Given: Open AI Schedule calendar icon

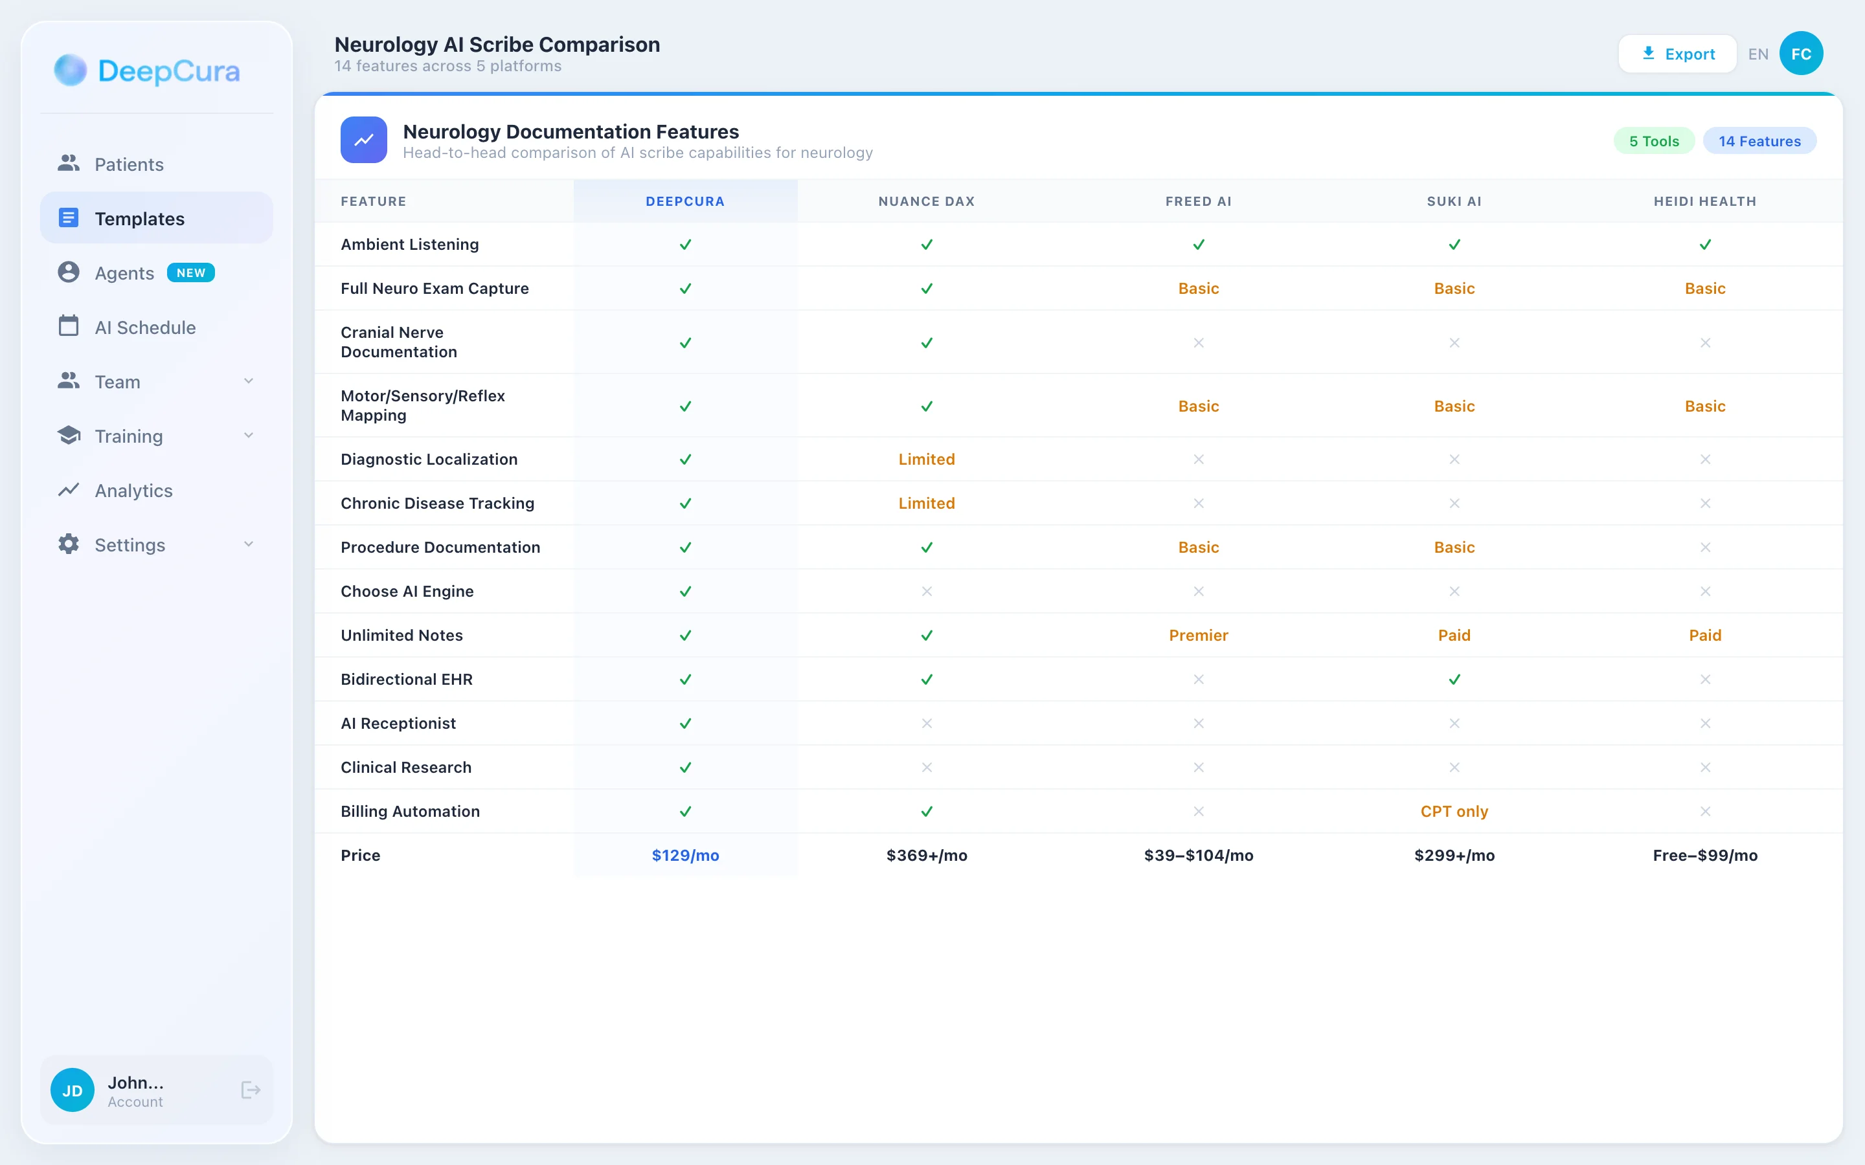Looking at the screenshot, I should [x=69, y=327].
